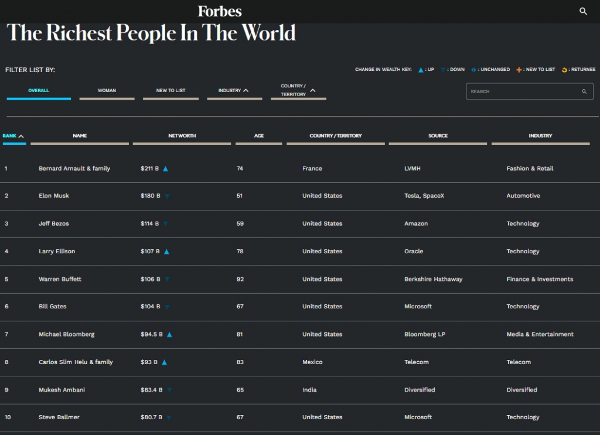Screen dimensions: 600x435
Task: Click the down arrow beside $114 B
Action: click(x=165, y=223)
